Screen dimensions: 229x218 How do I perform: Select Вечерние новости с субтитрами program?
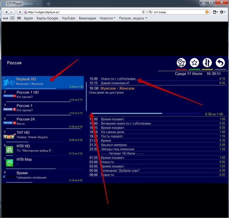pyautogui.click(x=157, y=124)
